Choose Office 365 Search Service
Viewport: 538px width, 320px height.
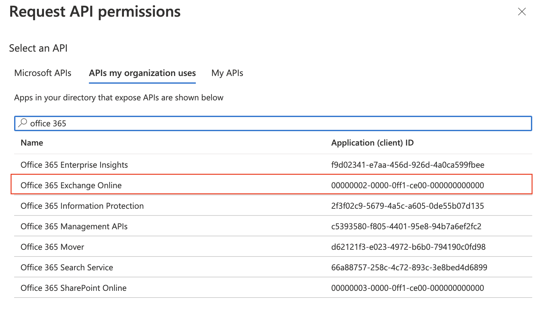(67, 267)
